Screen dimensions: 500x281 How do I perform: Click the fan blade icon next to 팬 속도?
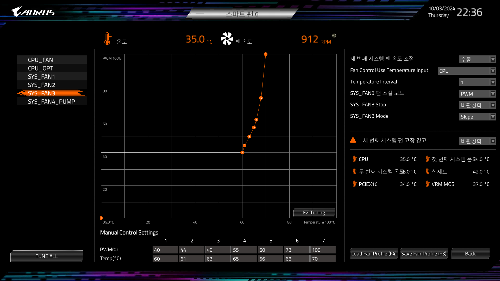(227, 39)
